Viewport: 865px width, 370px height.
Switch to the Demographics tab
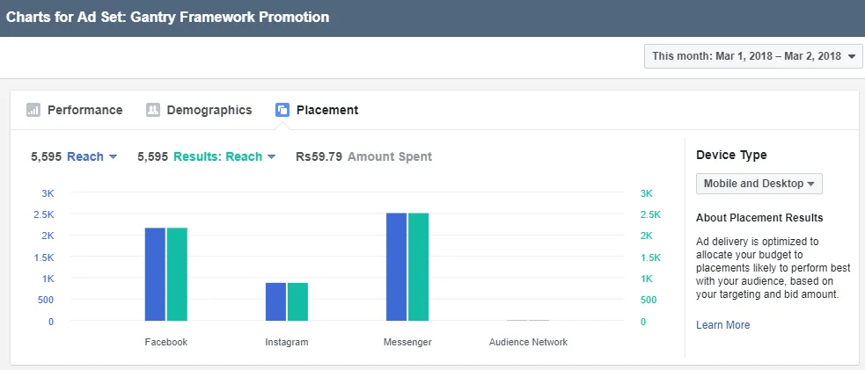tap(199, 110)
